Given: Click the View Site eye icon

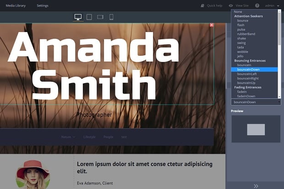Looking at the screenshot, I should click(x=231, y=5).
